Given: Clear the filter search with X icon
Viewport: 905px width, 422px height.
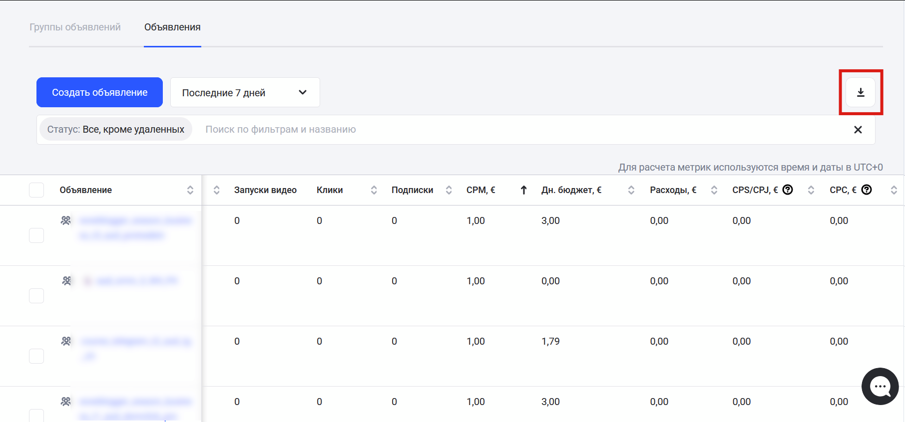Looking at the screenshot, I should coord(858,130).
